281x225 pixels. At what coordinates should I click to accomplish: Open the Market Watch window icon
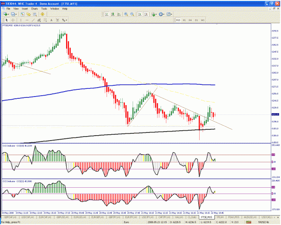tap(22, 14)
